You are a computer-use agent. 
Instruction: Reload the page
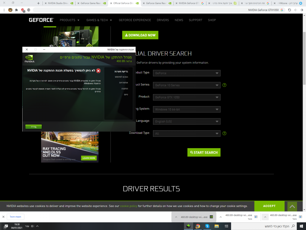click(289, 10)
